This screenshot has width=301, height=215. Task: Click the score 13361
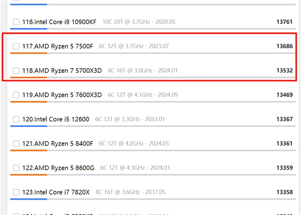coord(284,144)
